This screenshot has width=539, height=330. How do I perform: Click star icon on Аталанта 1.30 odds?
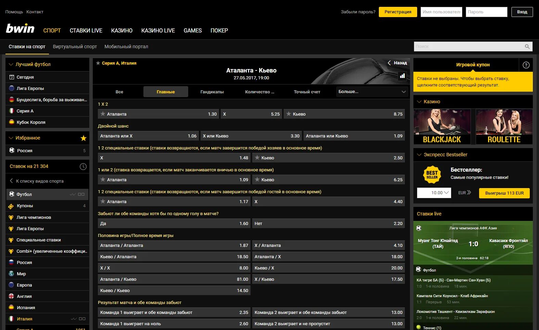(103, 114)
